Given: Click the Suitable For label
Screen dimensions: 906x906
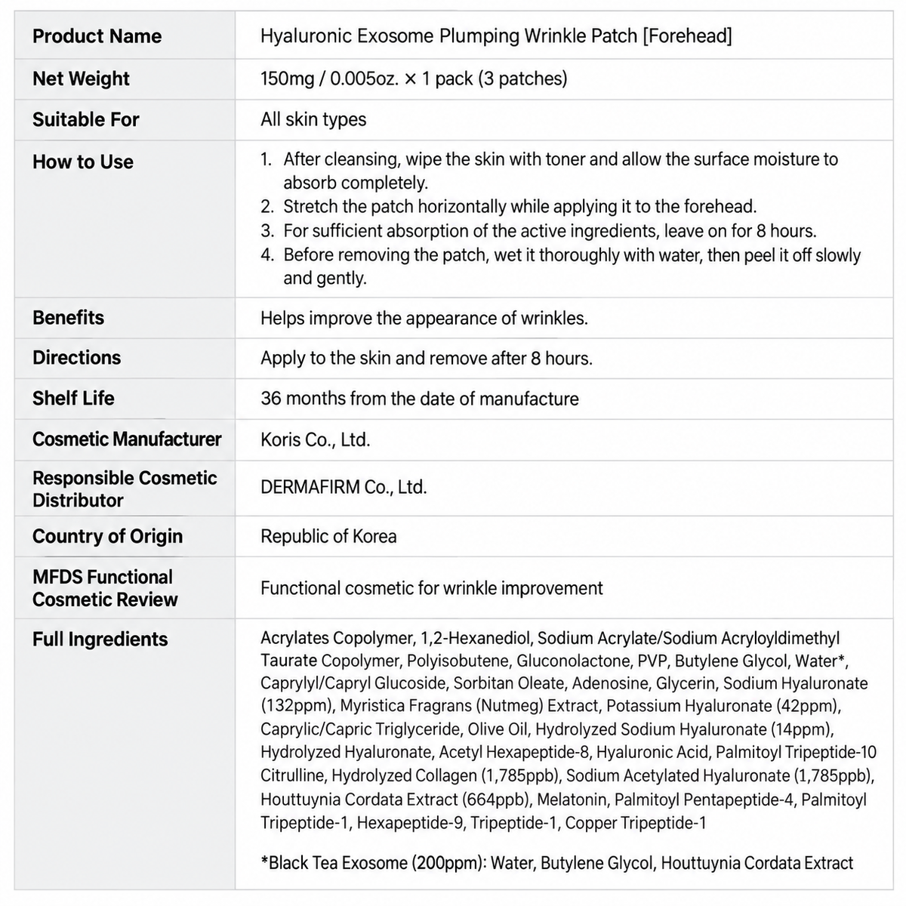Looking at the screenshot, I should tap(86, 119).
